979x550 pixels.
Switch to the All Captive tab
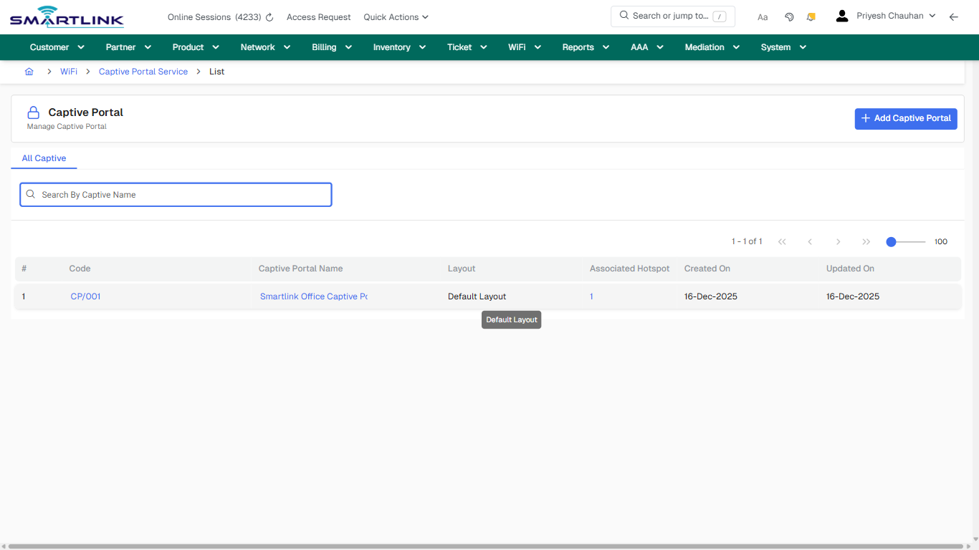pyautogui.click(x=44, y=158)
